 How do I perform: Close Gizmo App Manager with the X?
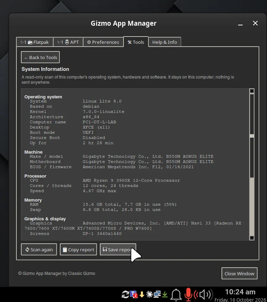pyautogui.click(x=255, y=23)
